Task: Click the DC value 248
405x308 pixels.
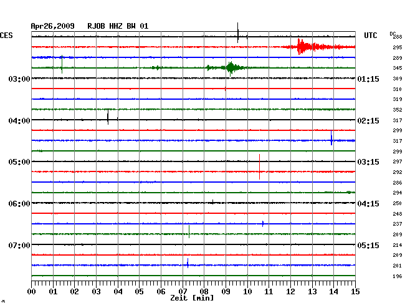Action: [x=398, y=214]
